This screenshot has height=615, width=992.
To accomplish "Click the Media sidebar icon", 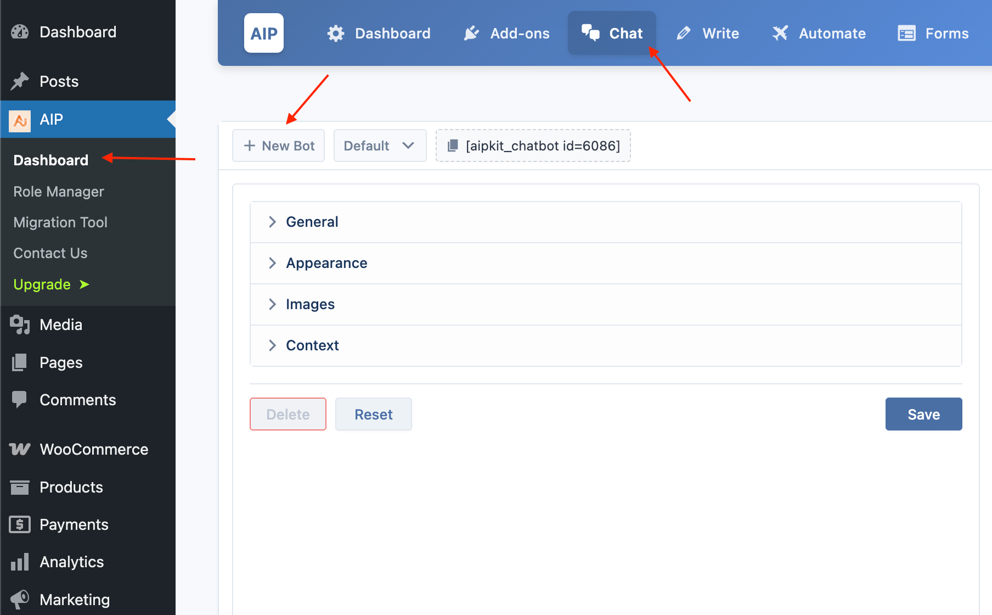I will pos(20,325).
